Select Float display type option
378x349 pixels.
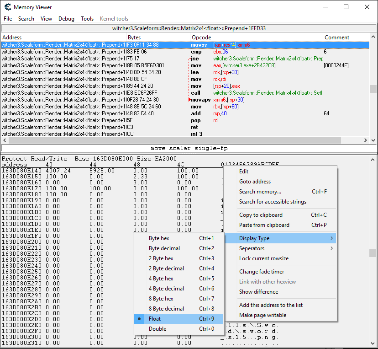155,319
